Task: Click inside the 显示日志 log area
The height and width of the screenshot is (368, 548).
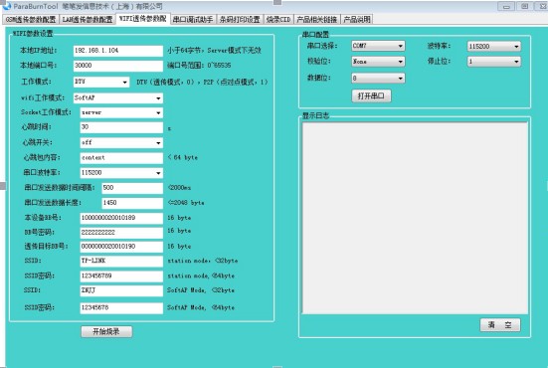Action: pyautogui.click(x=415, y=218)
